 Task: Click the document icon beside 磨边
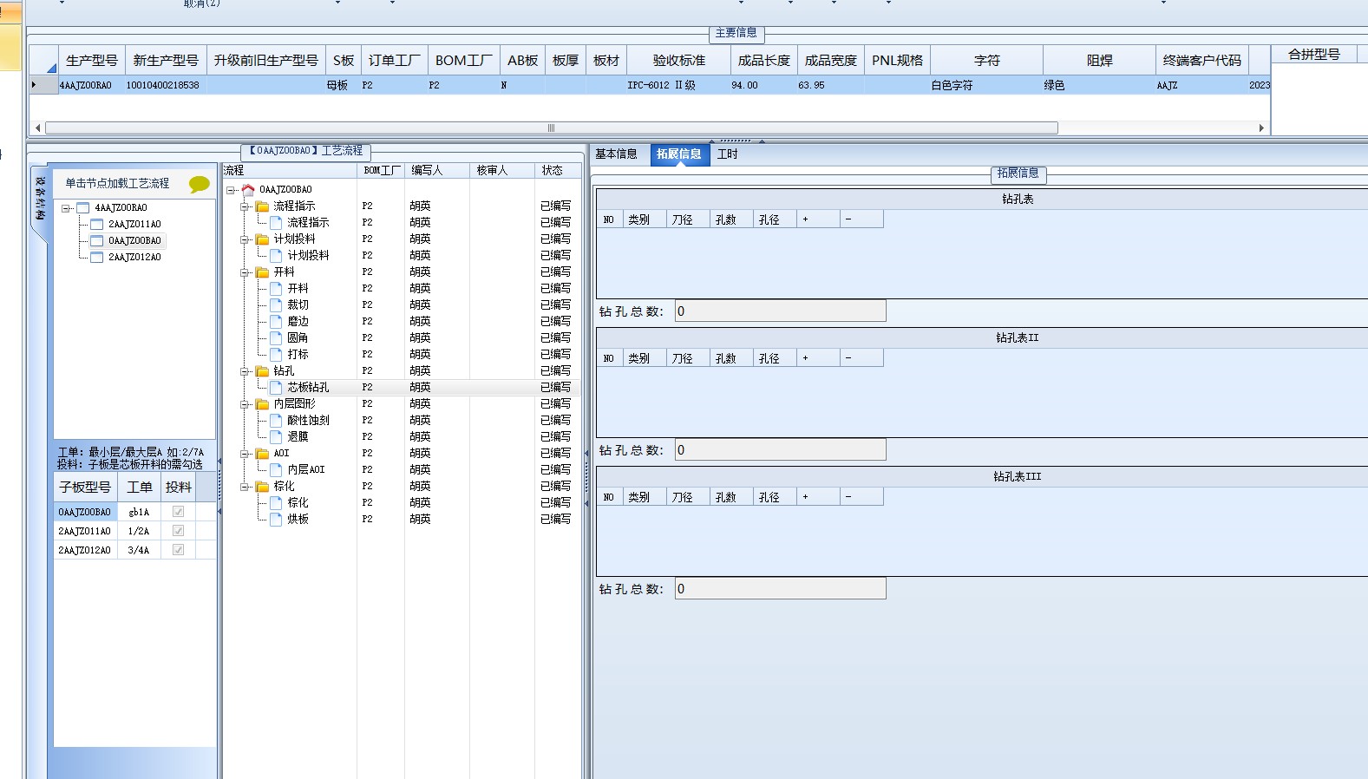tap(276, 321)
